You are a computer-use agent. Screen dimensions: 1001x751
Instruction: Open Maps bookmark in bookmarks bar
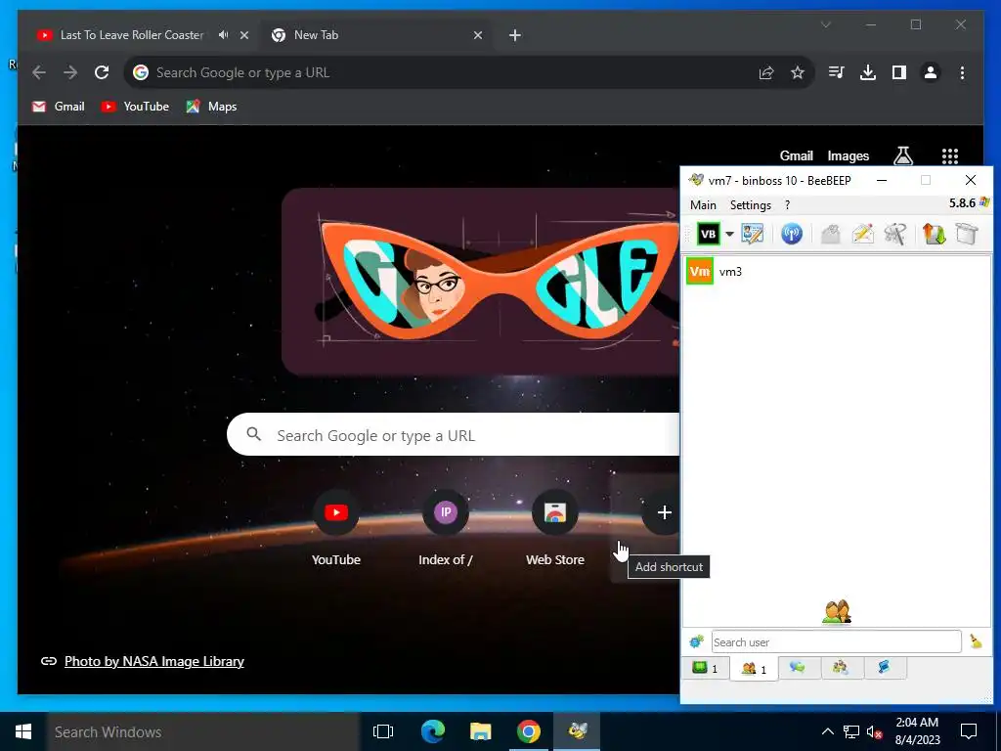(211, 107)
